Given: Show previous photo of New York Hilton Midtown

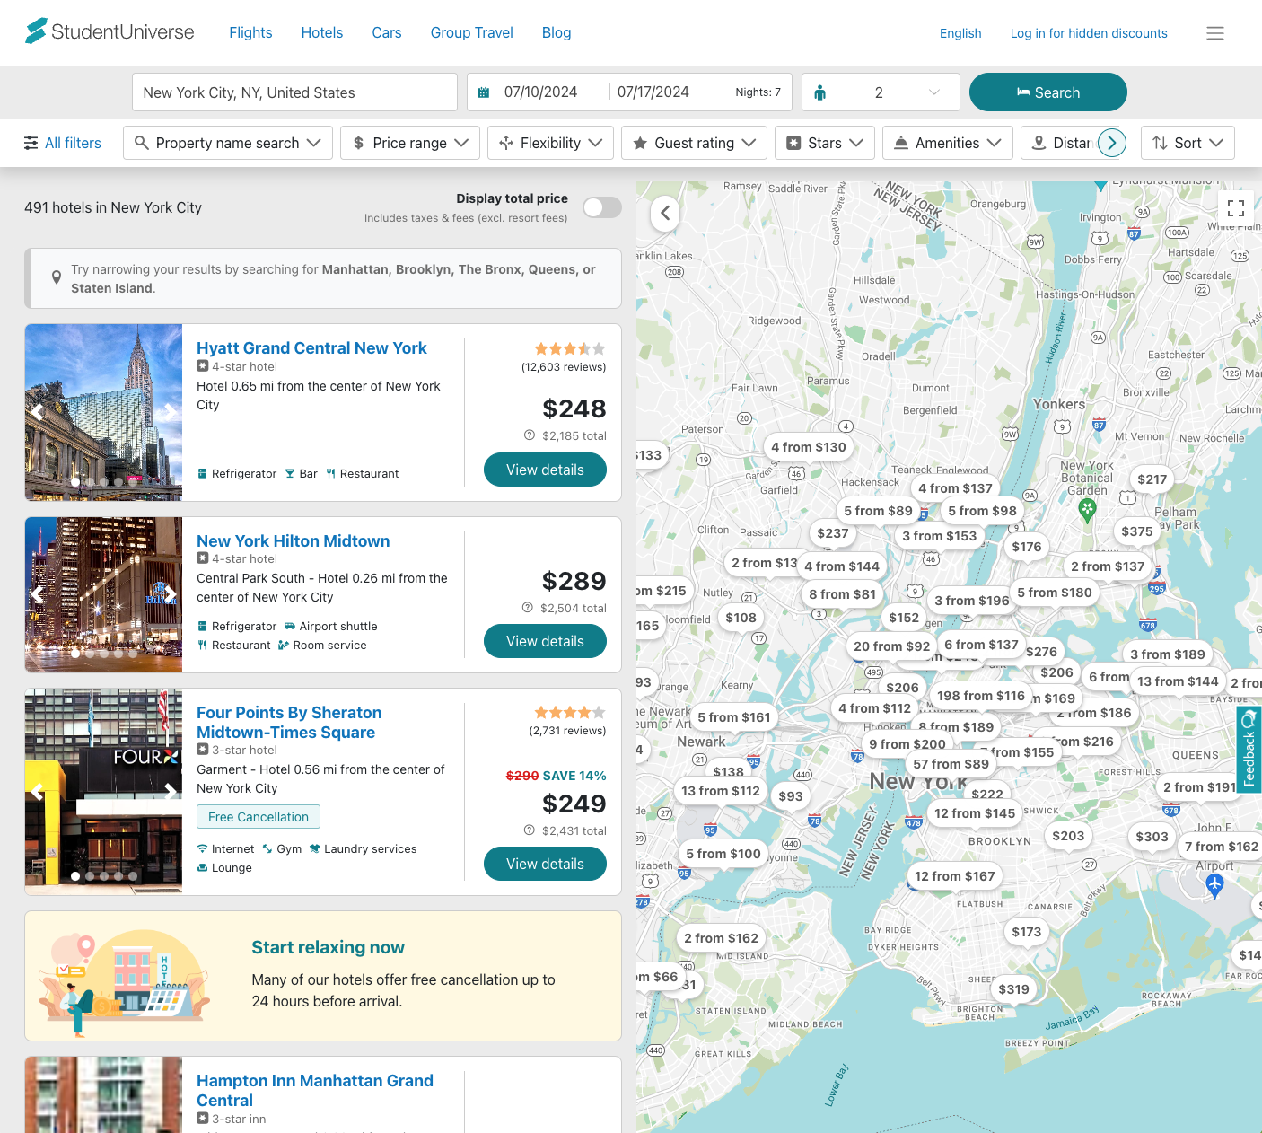Looking at the screenshot, I should (38, 594).
